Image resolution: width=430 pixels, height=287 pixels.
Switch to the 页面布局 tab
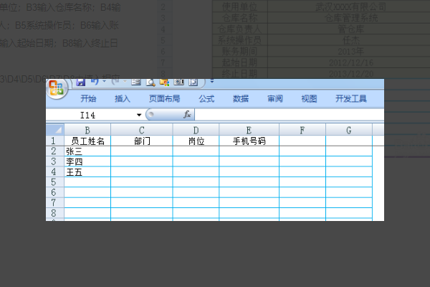pyautogui.click(x=165, y=98)
